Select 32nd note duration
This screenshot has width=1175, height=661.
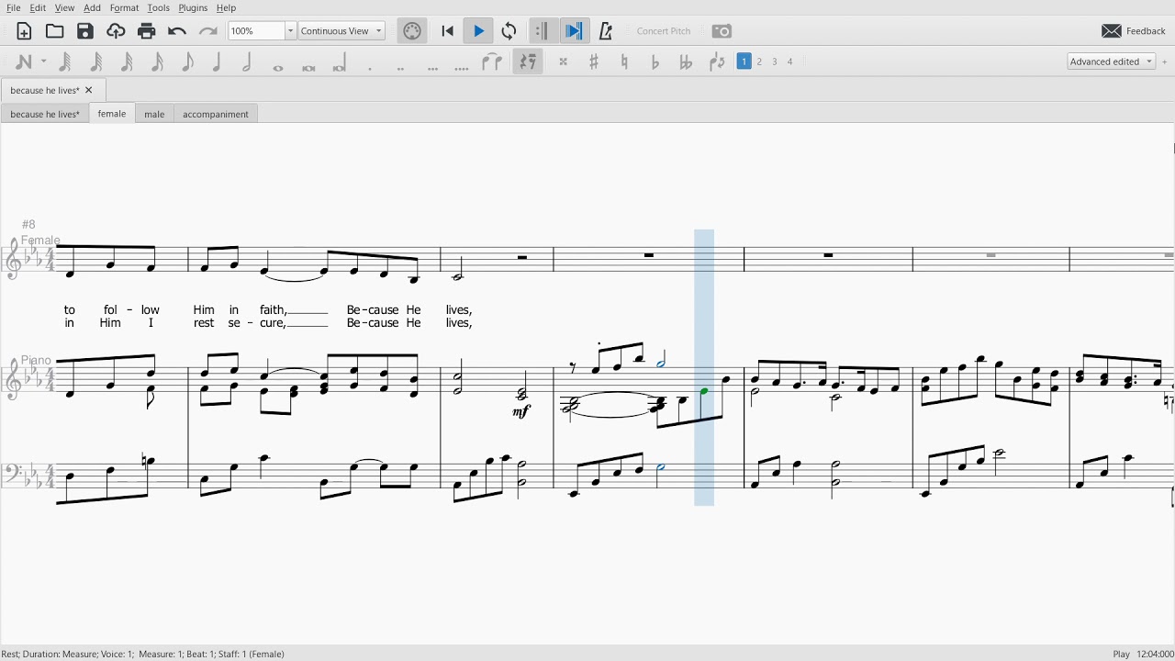[127, 62]
